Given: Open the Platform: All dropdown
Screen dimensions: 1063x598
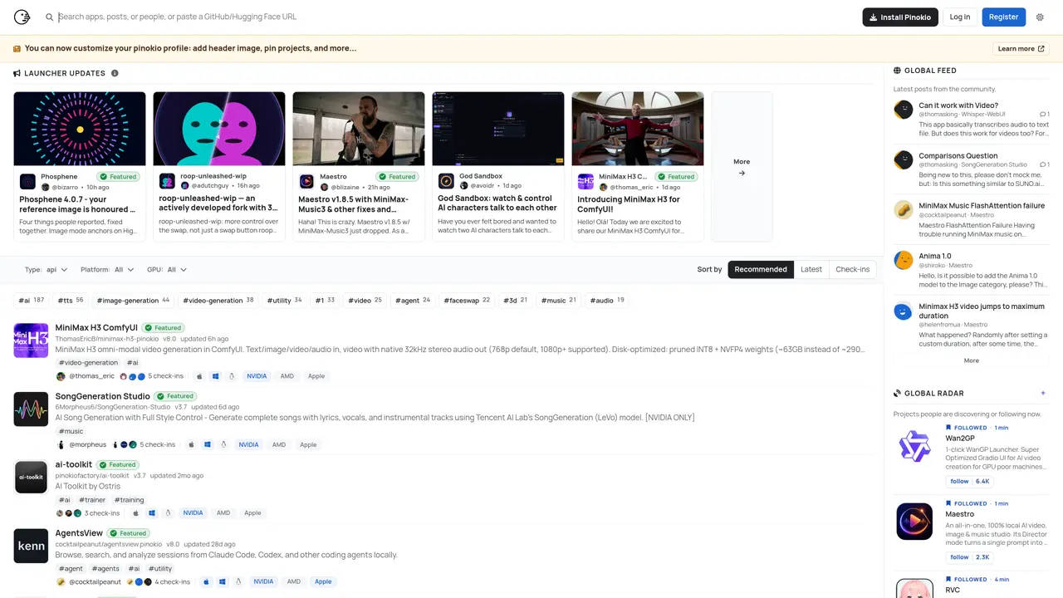Looking at the screenshot, I should point(107,269).
